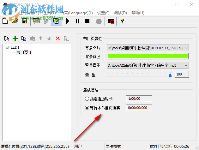Open the 设置(S) menu

(103, 13)
